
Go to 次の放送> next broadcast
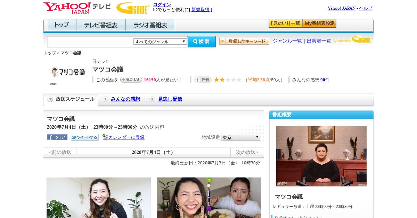[x=247, y=153]
